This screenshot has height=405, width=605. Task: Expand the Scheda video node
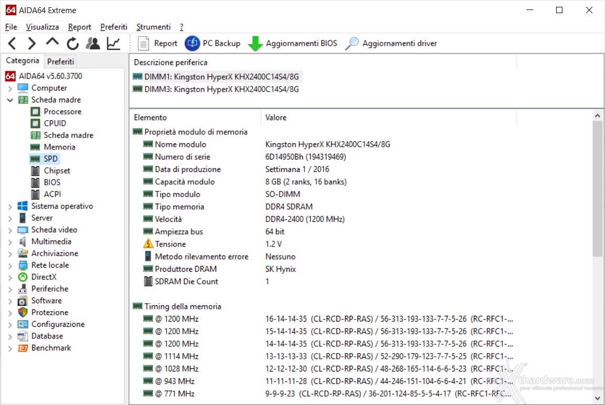pyautogui.click(x=10, y=230)
